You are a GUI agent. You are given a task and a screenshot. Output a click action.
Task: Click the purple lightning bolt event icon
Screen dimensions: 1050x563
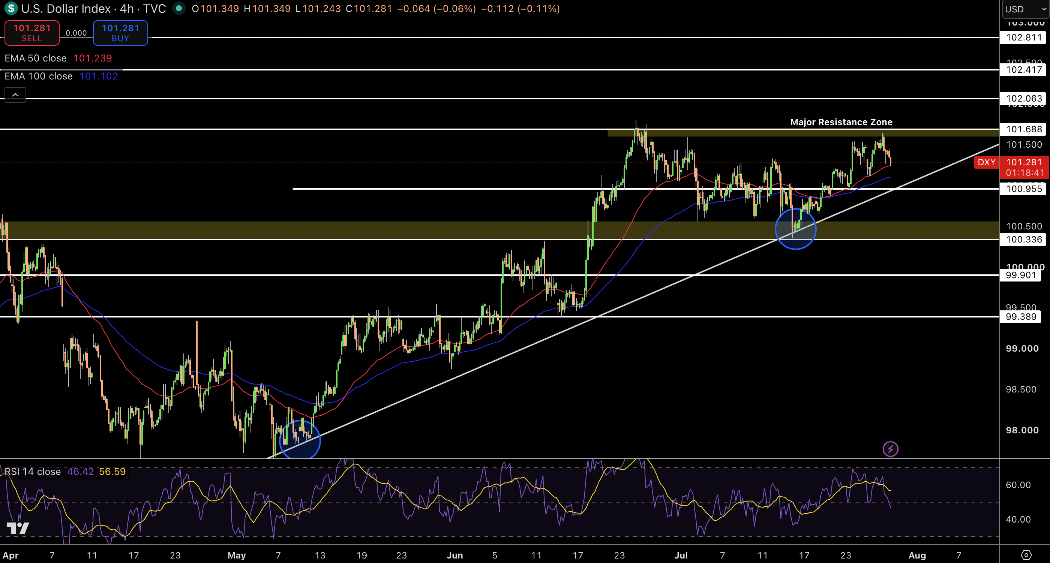click(890, 449)
